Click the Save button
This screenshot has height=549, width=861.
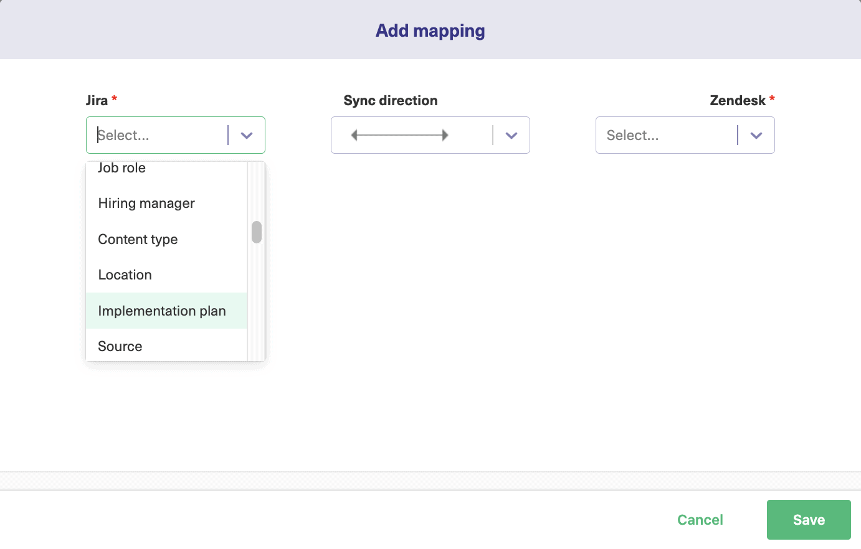809,520
